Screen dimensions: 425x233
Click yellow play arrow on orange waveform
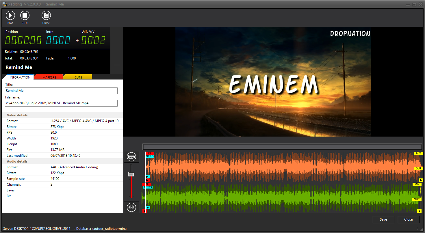point(421,180)
